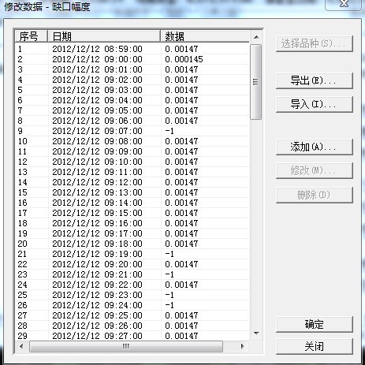Select row 7 dated 09:05:00
This screenshot has width=365, height=365.
(x=132, y=110)
